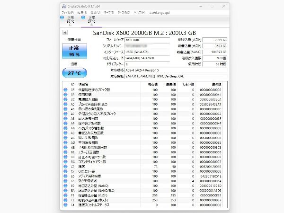Click the features field S.M.A.R.T., APM, NCQ, TRIM

pos(176,76)
